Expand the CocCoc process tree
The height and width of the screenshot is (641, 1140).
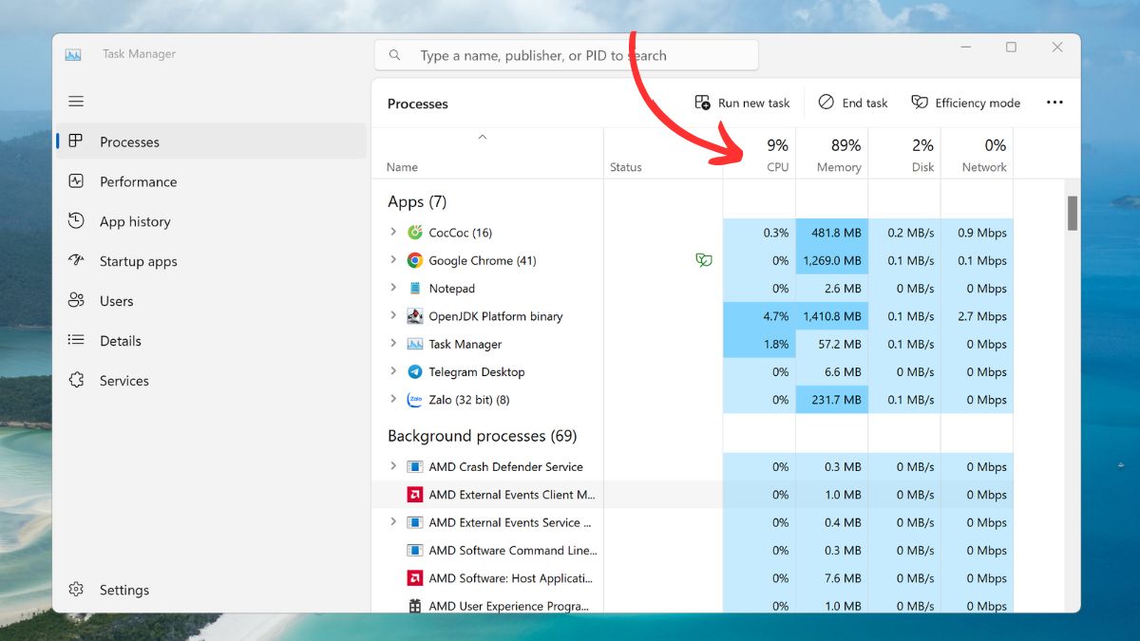393,233
